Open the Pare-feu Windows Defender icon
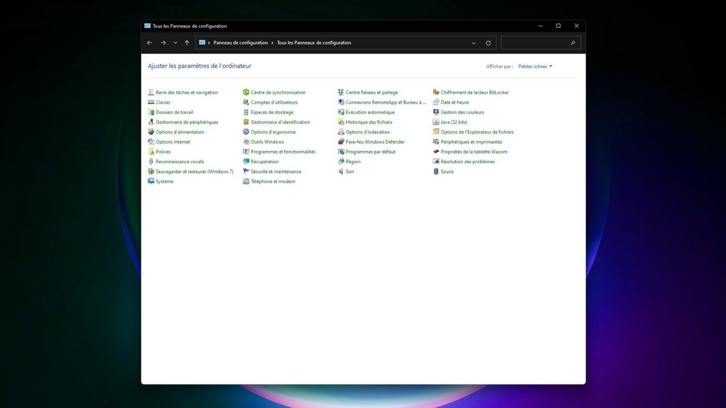726x408 pixels. tap(341, 142)
